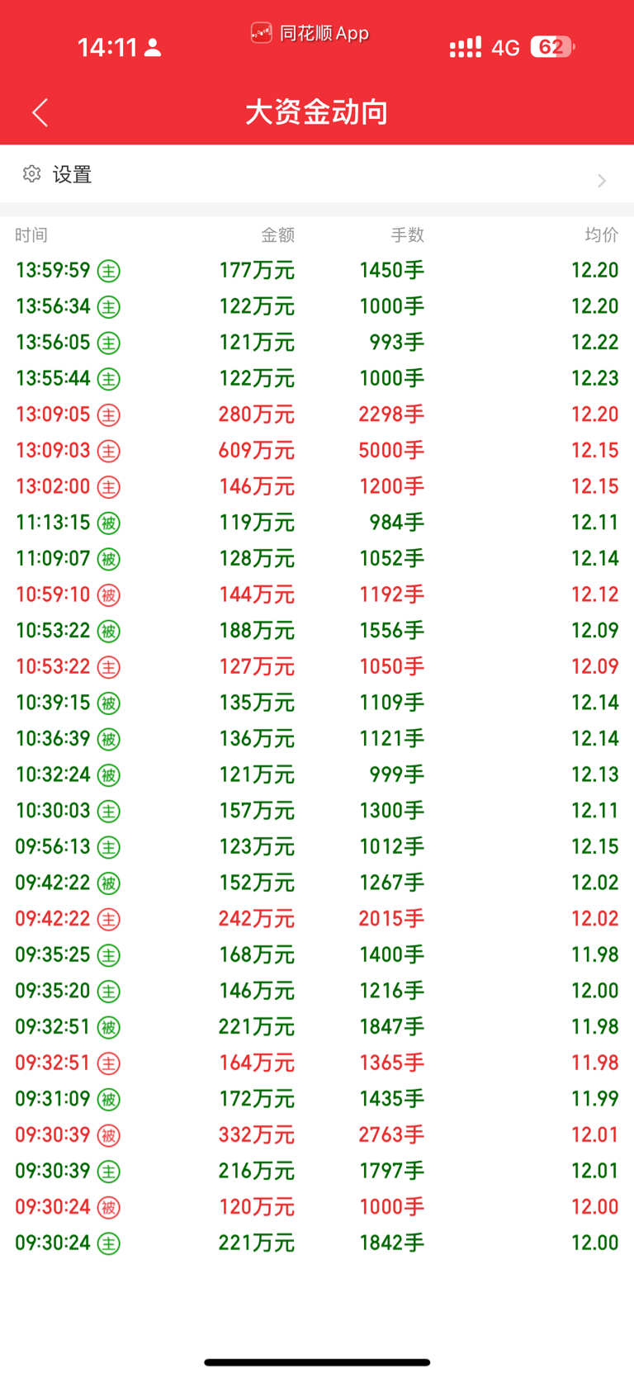
Task: Tap the 大资金动向 page title
Action: pyautogui.click(x=317, y=112)
